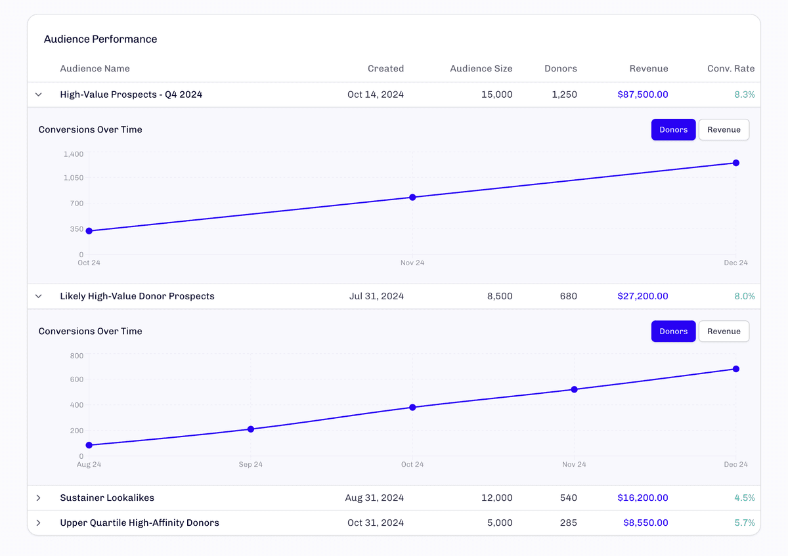788x556 pixels.
Task: Open the $16,200.00 revenue link
Action: tap(642, 498)
